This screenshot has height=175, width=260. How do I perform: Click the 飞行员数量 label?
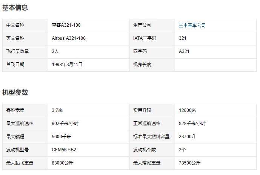[x=17, y=51]
